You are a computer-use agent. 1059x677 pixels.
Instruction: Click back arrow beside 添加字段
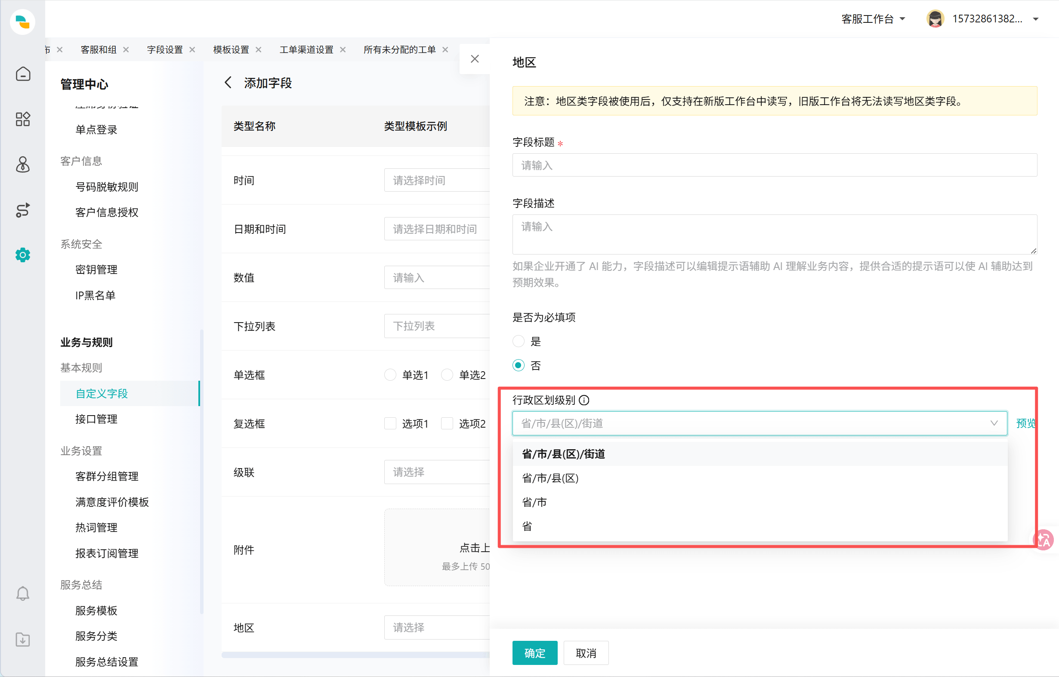pos(228,82)
